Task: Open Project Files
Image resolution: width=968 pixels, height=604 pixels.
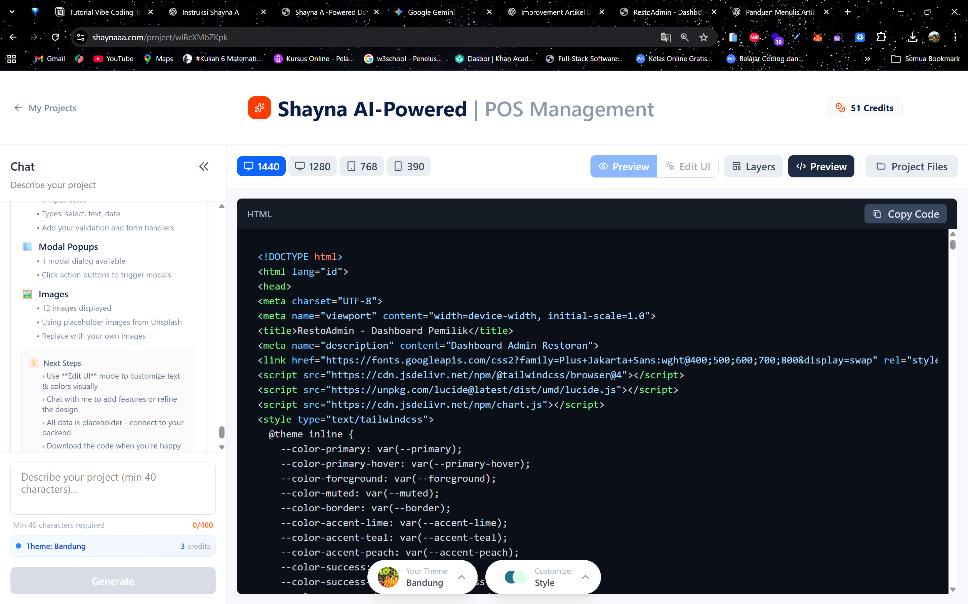Action: pos(911,166)
